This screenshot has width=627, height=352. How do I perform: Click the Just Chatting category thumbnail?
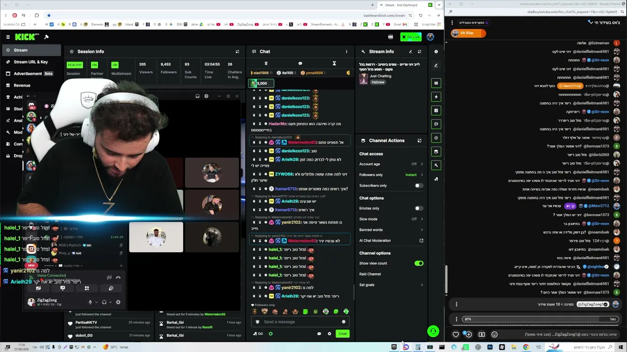(363, 79)
